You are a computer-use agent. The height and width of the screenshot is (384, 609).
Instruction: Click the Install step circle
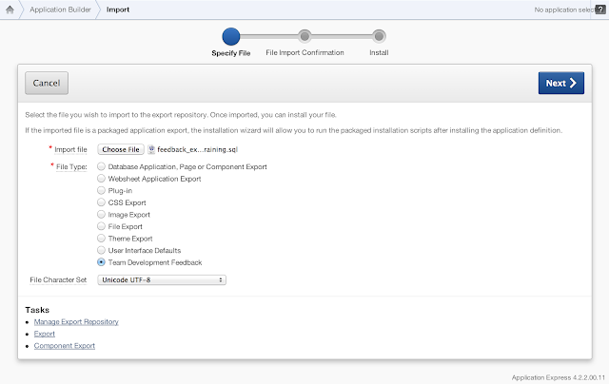379,36
